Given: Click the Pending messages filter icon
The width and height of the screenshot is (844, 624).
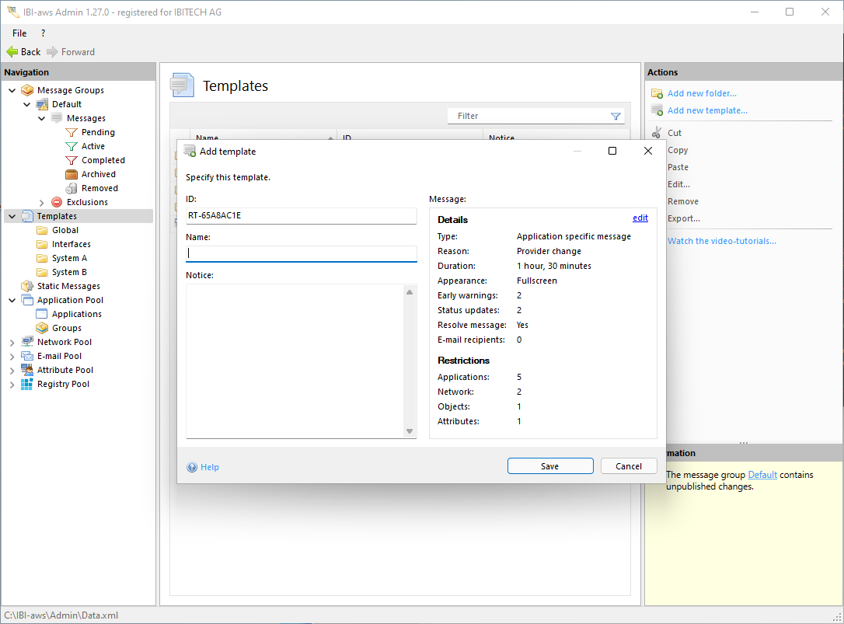Looking at the screenshot, I should [71, 132].
